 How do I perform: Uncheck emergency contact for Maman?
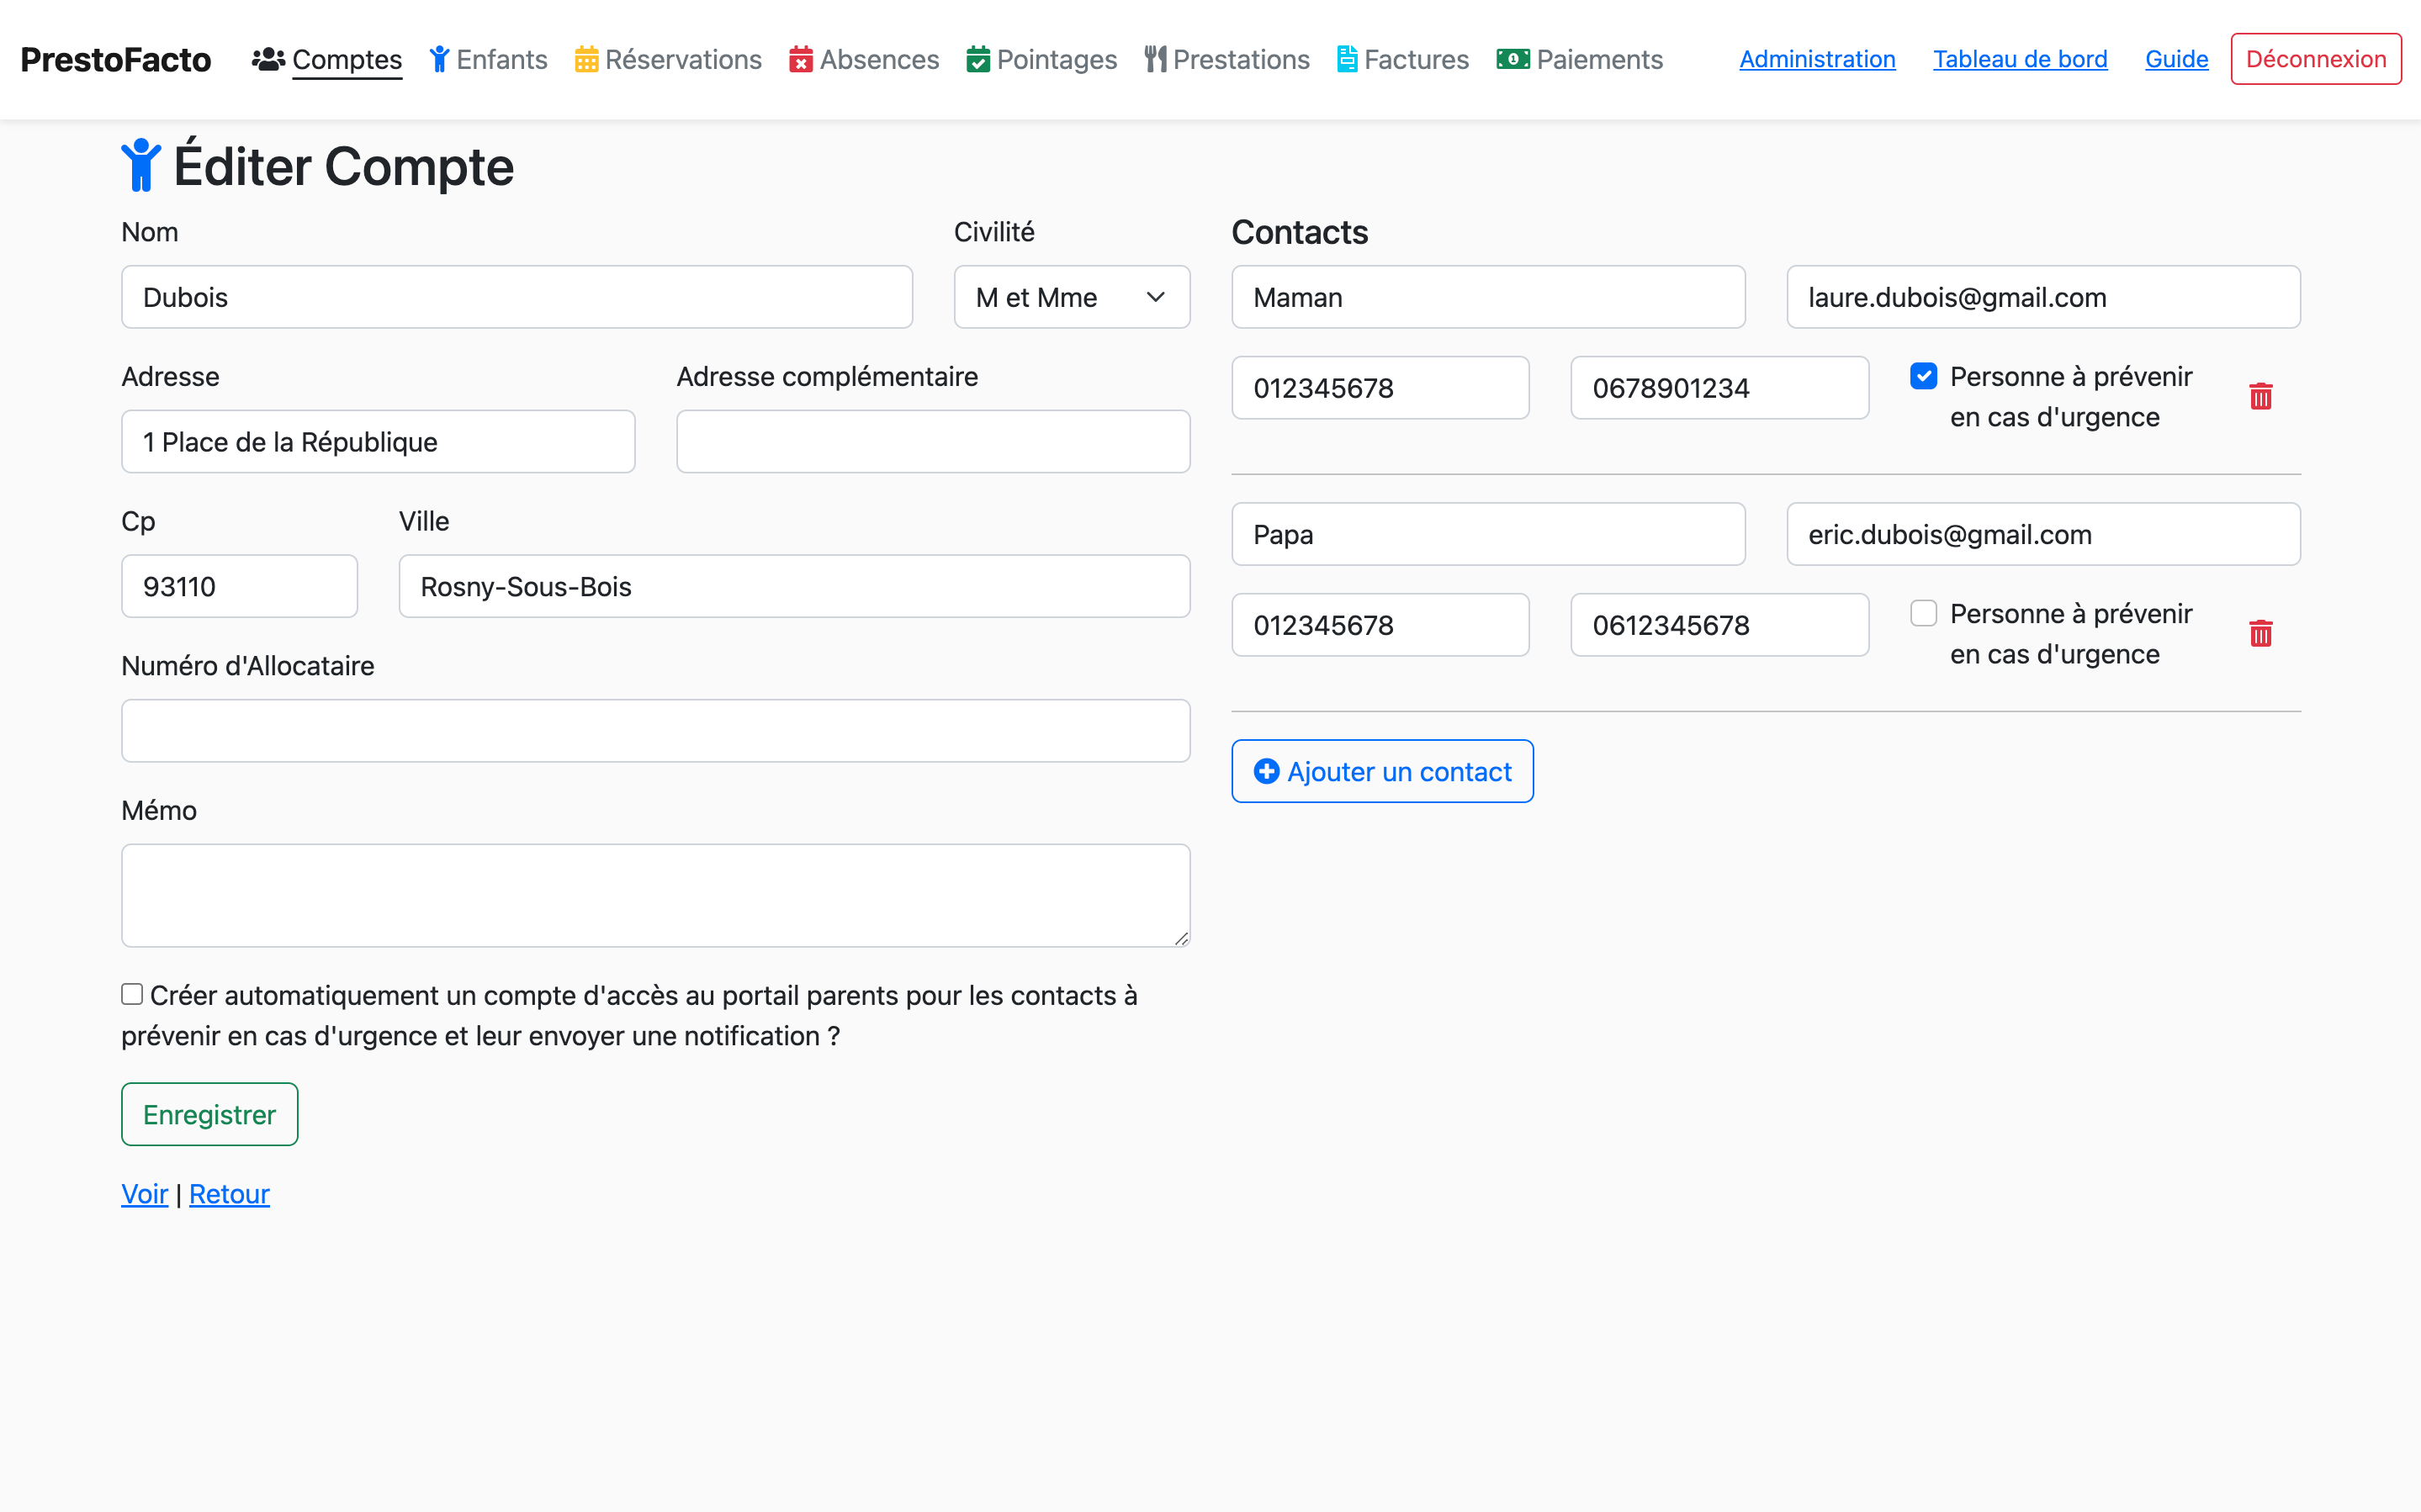pyautogui.click(x=1923, y=376)
